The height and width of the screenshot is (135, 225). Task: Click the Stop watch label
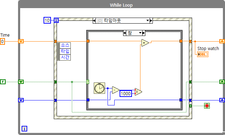pyautogui.click(x=208, y=49)
